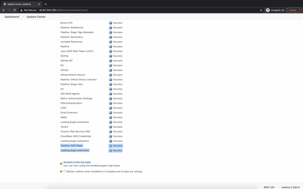Click the GitHub API blue status icon
303x189 pixels.
click(110, 61)
